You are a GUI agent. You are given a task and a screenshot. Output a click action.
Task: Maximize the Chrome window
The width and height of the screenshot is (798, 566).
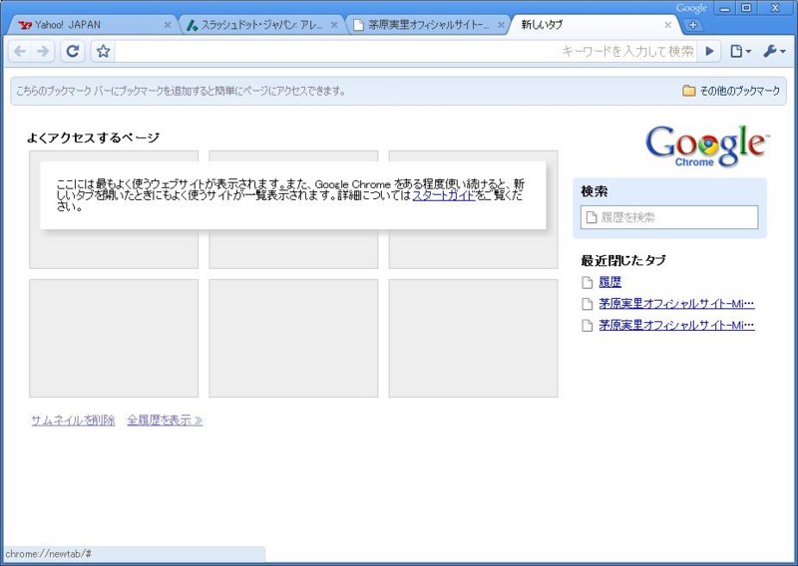746,8
